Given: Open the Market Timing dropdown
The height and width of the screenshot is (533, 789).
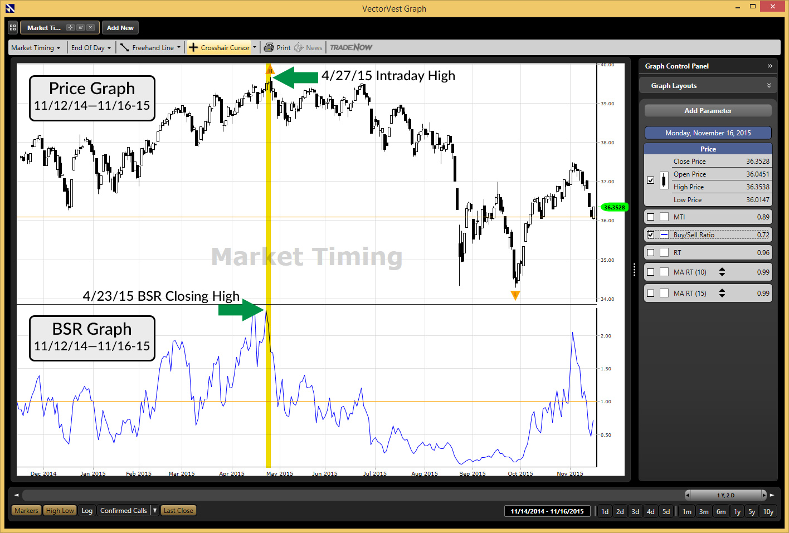Looking at the screenshot, I should click(x=36, y=47).
